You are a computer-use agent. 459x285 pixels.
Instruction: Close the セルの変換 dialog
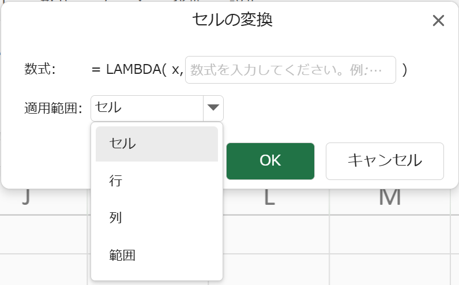tap(438, 21)
